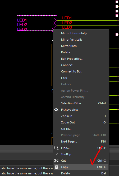Click magenta LED3 off-page connector
The width and height of the screenshot is (119, 176).
click(x=22, y=29)
